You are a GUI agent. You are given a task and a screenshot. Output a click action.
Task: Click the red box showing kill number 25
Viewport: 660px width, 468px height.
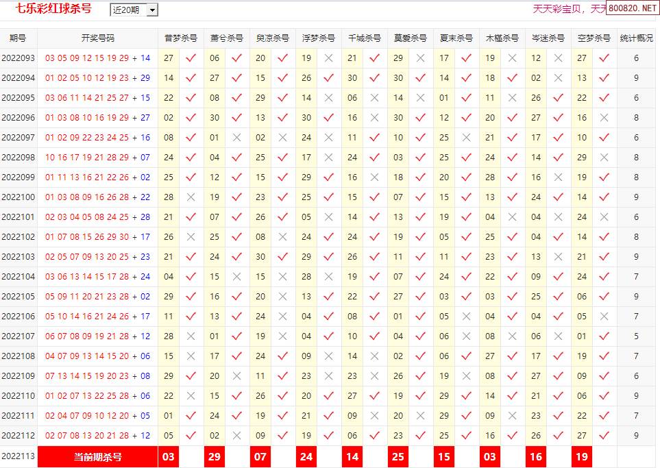point(398,456)
